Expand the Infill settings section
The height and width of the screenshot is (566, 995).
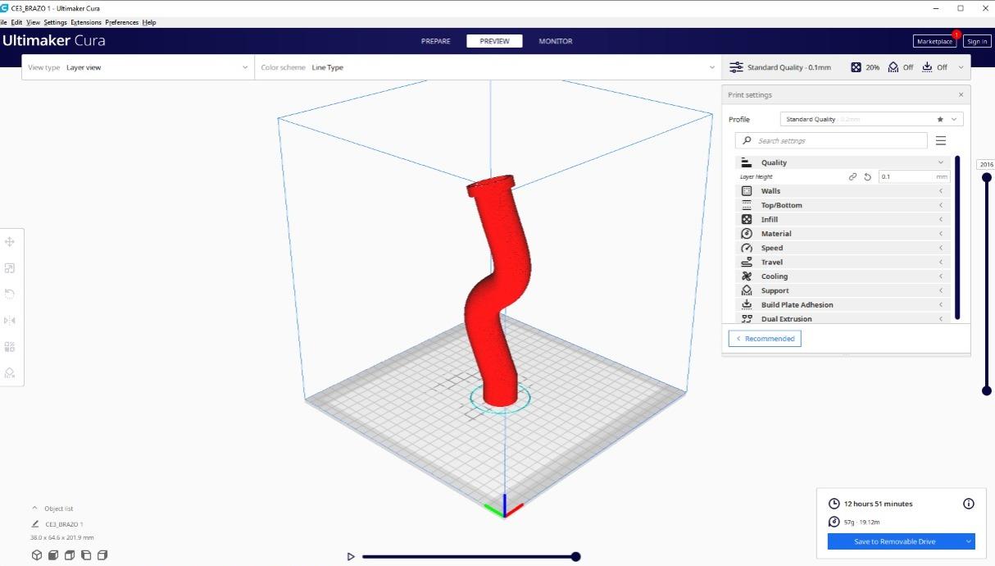pos(844,219)
